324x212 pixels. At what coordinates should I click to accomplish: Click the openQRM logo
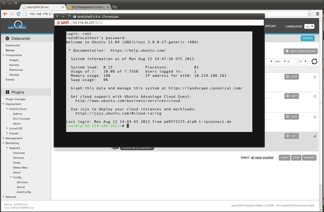pos(17,25)
